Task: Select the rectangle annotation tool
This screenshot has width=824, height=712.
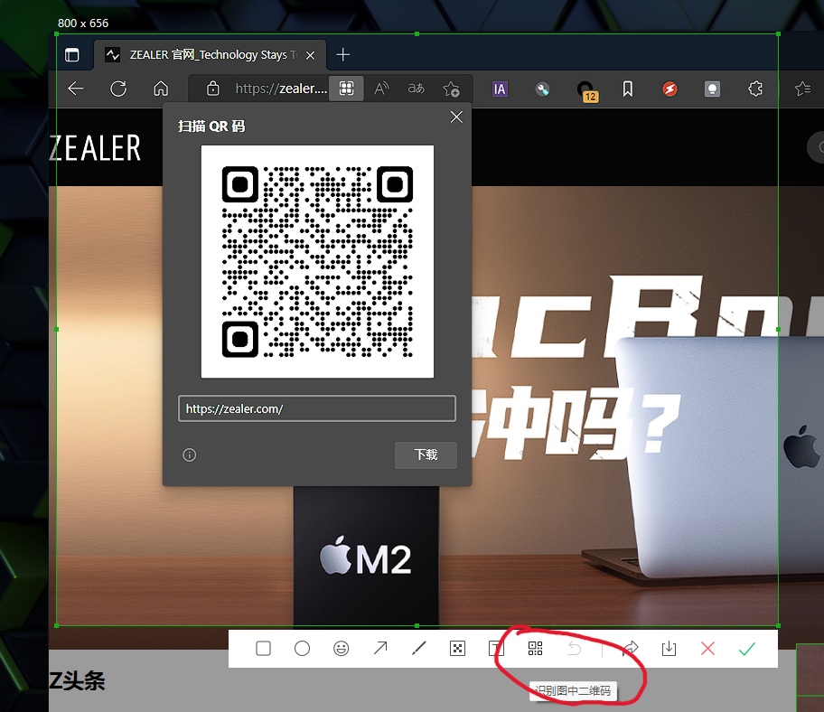Action: 263,649
